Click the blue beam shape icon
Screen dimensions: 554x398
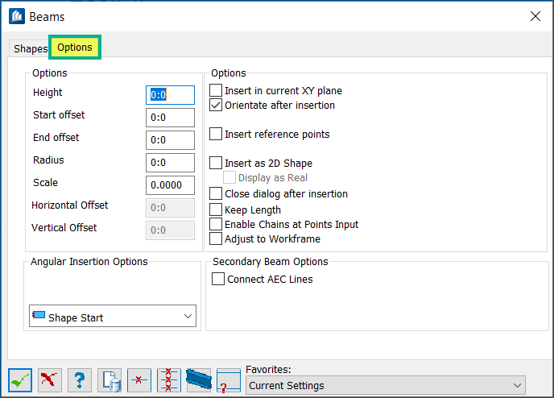[x=198, y=379]
